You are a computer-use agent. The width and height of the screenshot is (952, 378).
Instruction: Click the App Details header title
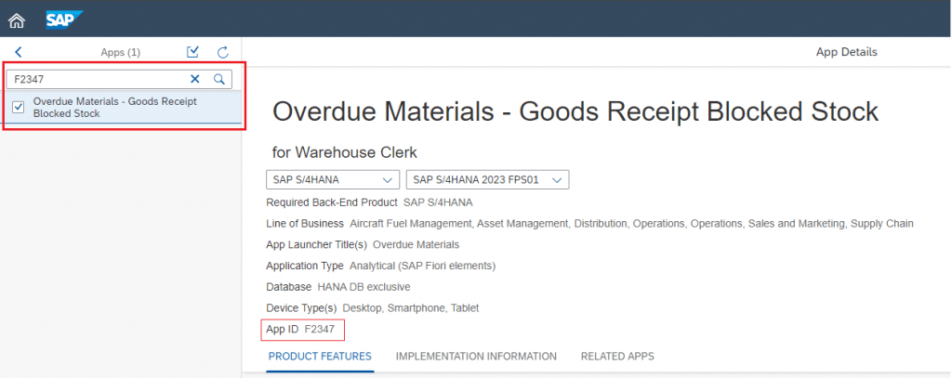[846, 52]
